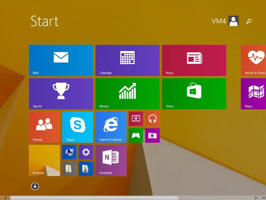Open the small Music headphones tile
The image size is (266, 200).
pos(152,119)
